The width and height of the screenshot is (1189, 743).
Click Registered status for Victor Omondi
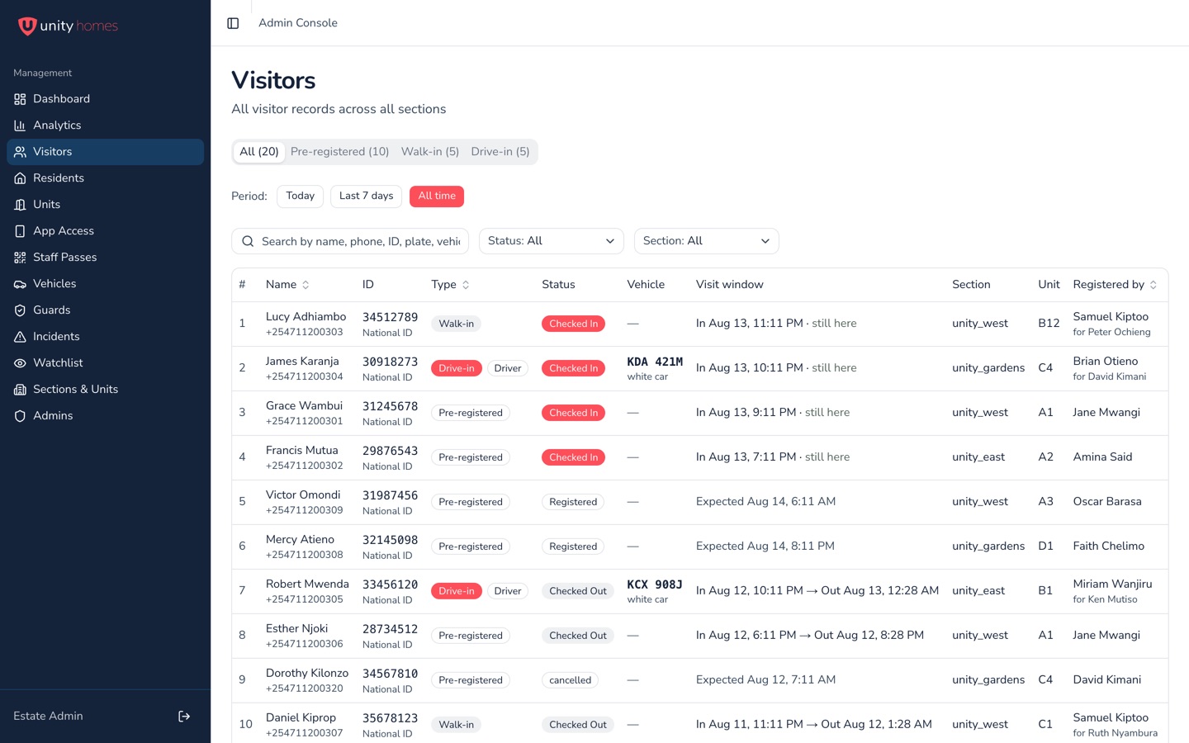(x=573, y=502)
